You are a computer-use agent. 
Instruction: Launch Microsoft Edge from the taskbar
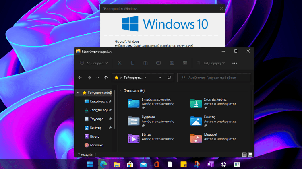pyautogui.click(x=103, y=165)
